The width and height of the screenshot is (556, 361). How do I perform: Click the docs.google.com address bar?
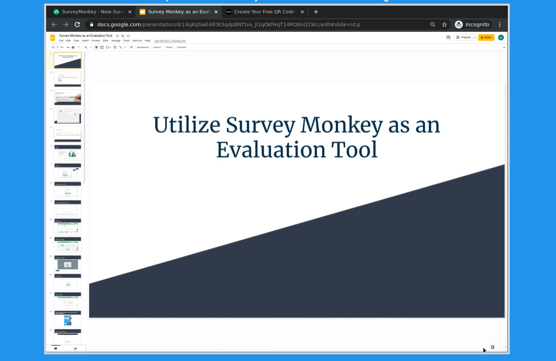click(228, 25)
